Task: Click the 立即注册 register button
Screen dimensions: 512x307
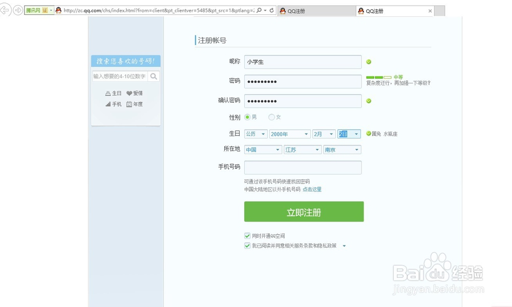Action: [x=304, y=212]
